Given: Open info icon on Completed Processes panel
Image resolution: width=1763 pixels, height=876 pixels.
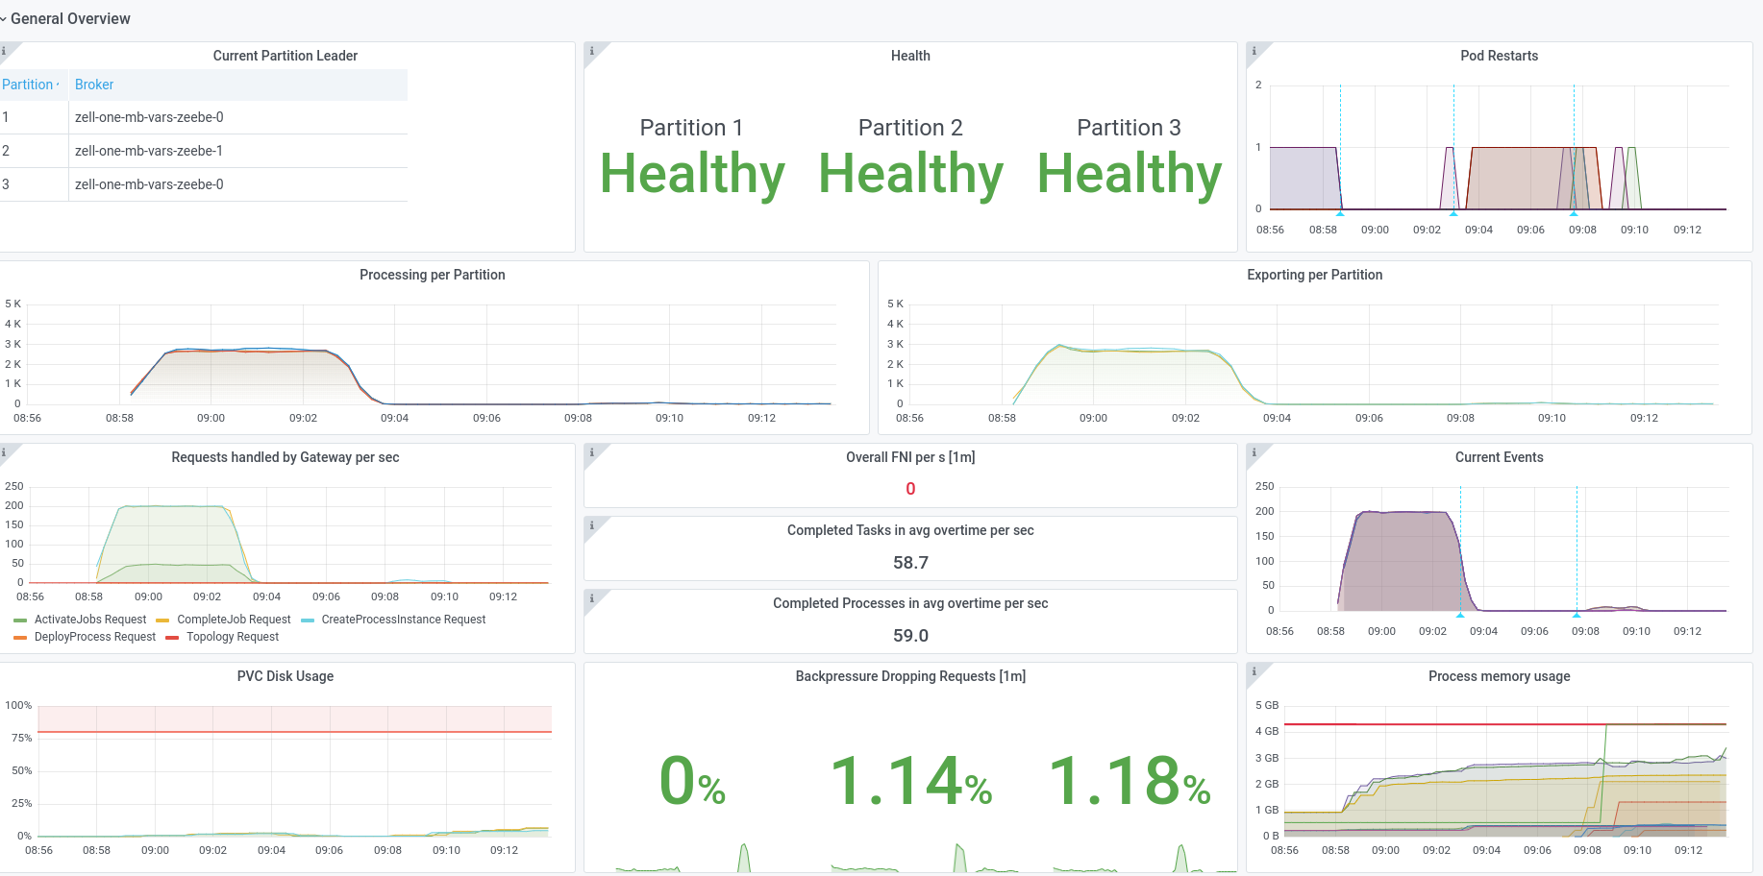Looking at the screenshot, I should (592, 598).
